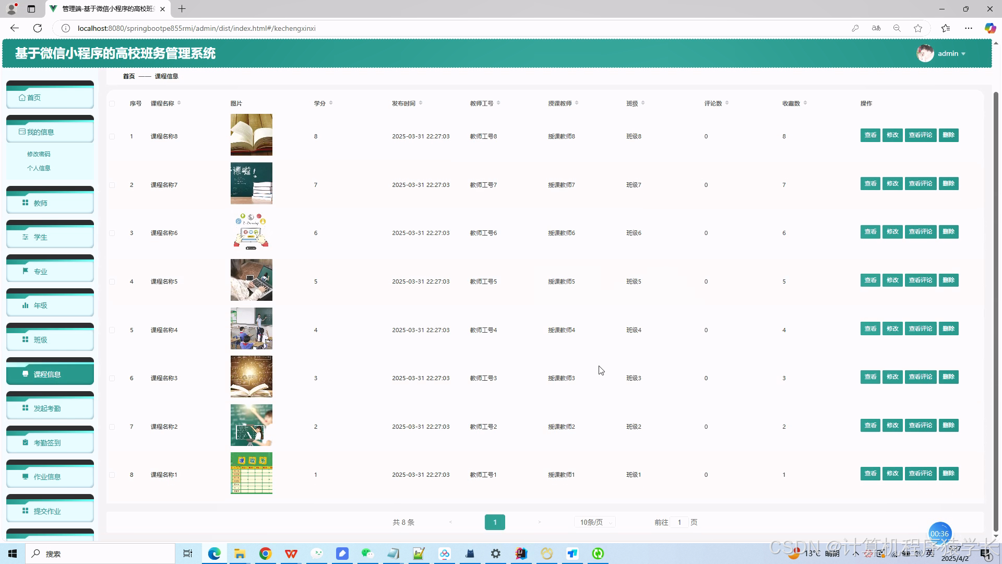Click the 作业信息 icon in sidebar
The image size is (1002, 564).
pyautogui.click(x=25, y=476)
